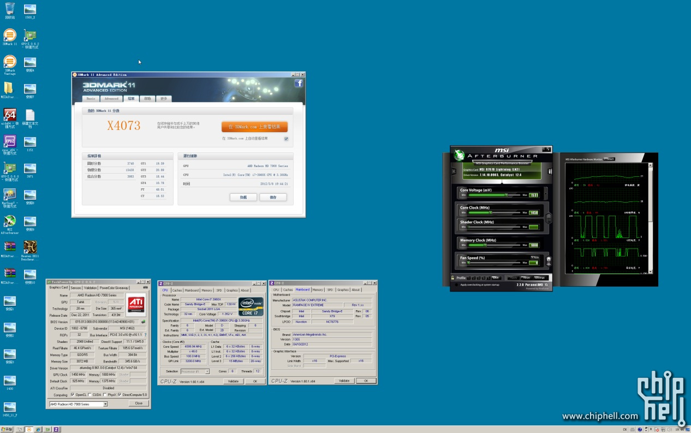Click the Afterburner Reset button
This screenshot has height=433, width=691.
pyautogui.click(x=526, y=278)
